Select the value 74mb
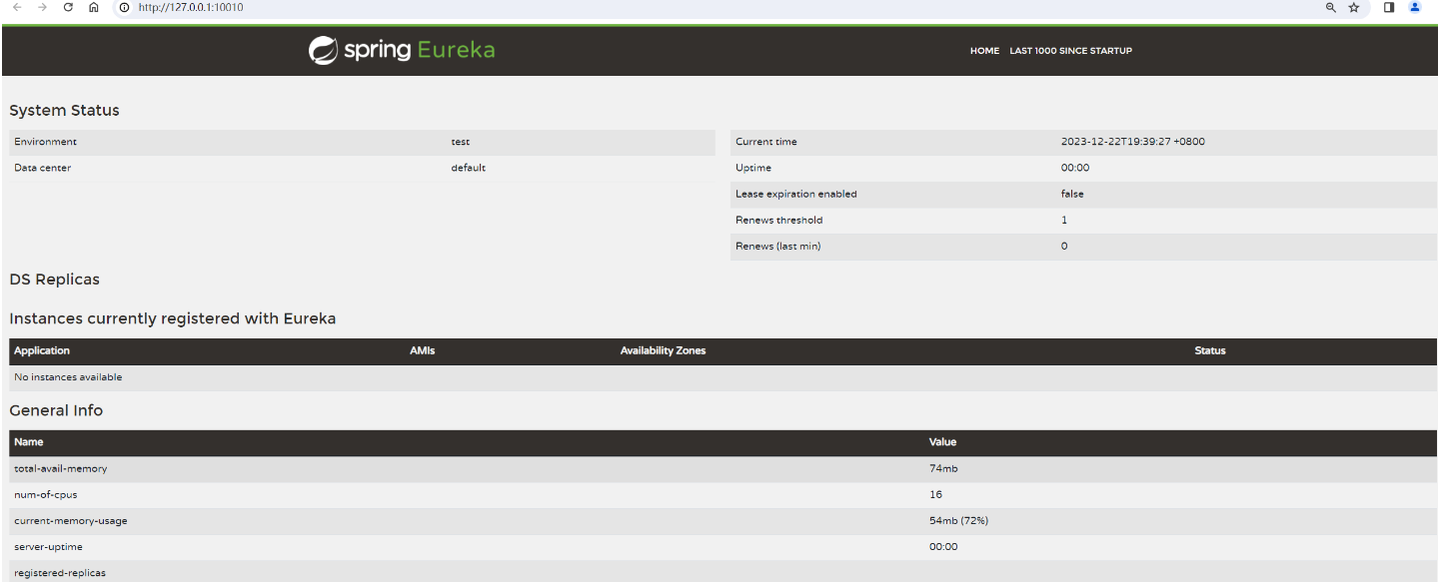 click(943, 468)
